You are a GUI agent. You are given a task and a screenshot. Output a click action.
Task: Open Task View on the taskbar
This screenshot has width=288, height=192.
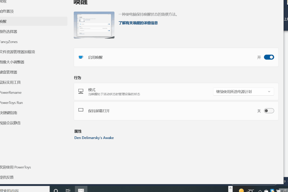pyautogui.click(x=68, y=190)
